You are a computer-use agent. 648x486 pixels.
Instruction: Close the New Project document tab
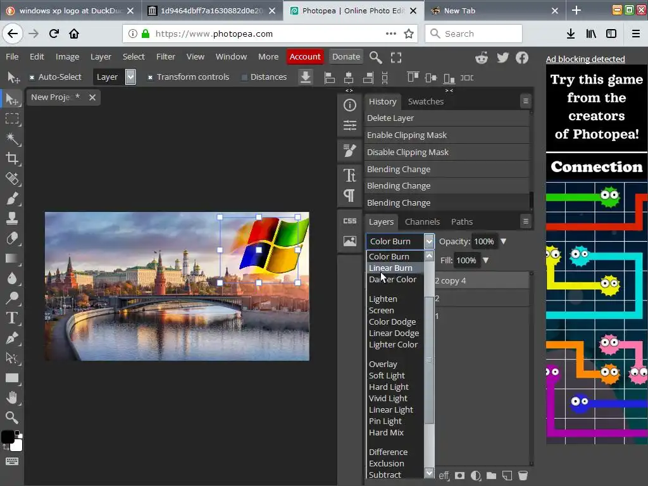(x=92, y=97)
